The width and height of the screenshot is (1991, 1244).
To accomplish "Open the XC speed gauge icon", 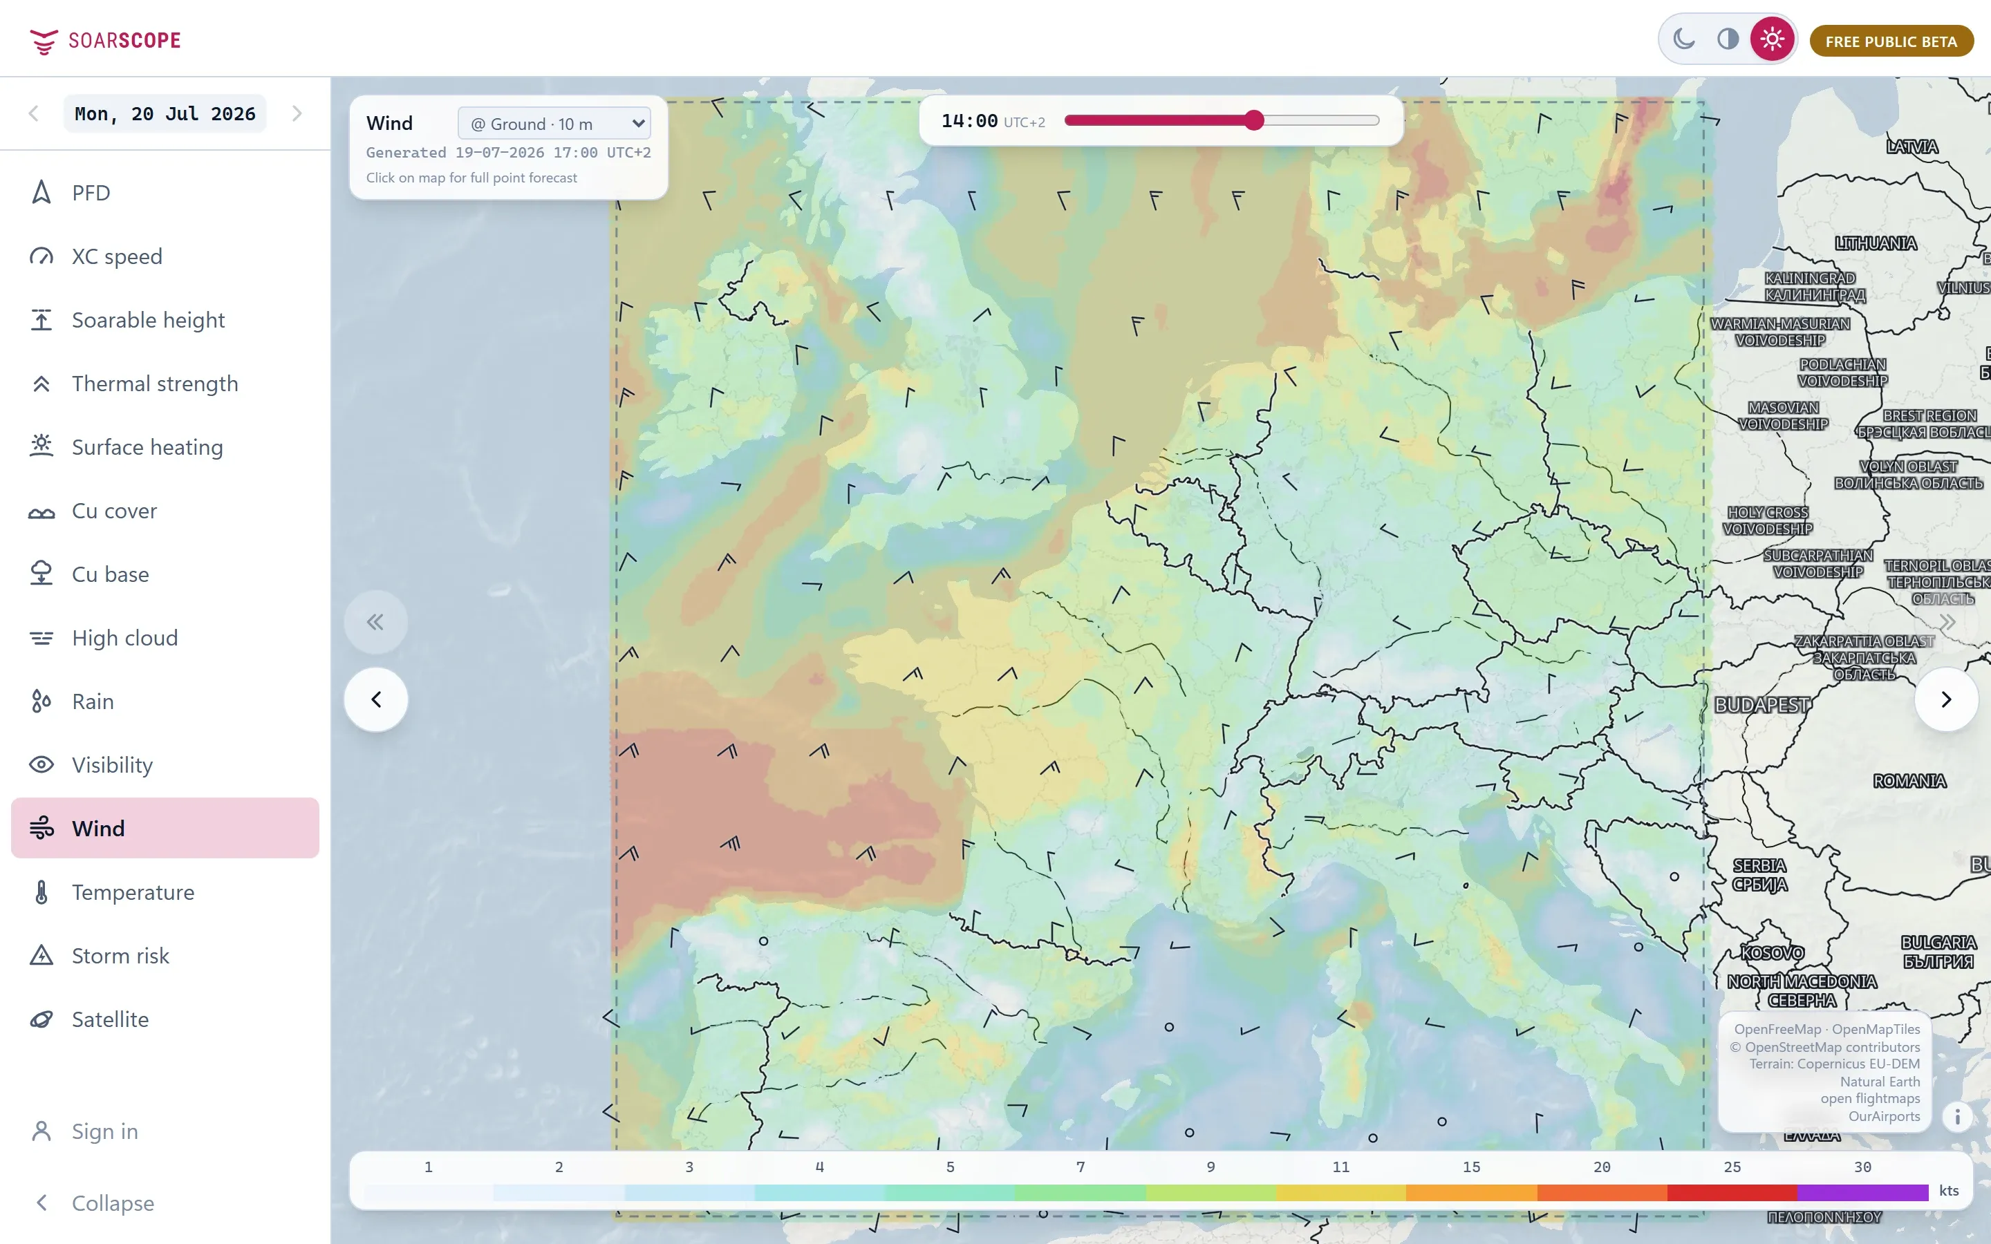I will [x=41, y=256].
